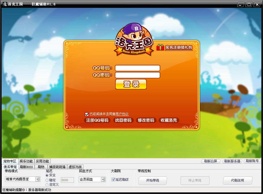
Task: Click the 修改密码 button
Action: click(146, 120)
